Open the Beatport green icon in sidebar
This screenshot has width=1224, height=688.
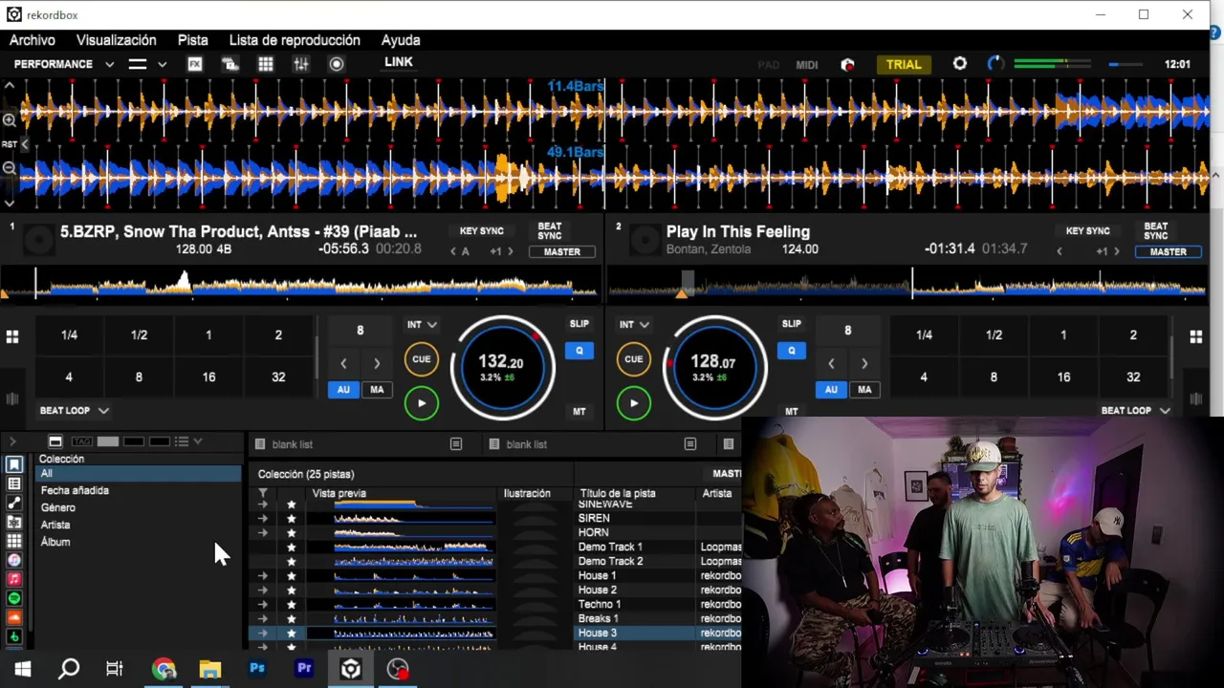coord(14,636)
